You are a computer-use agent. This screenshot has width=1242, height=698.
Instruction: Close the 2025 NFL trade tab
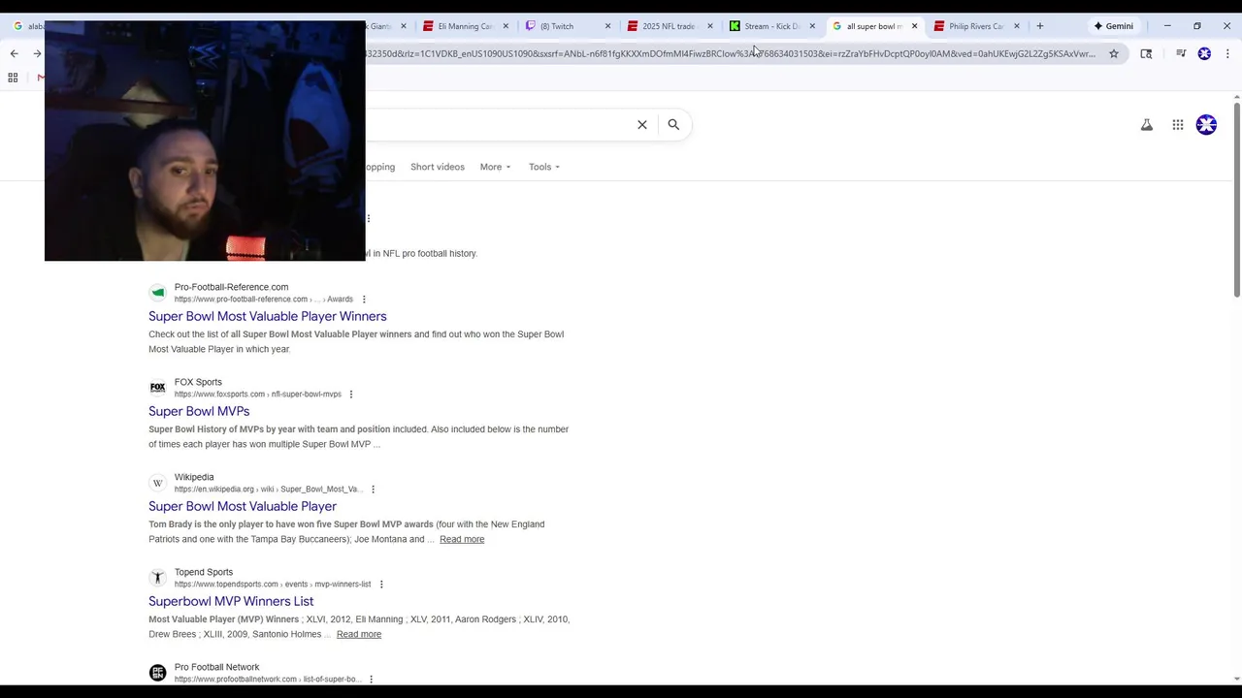point(710,26)
